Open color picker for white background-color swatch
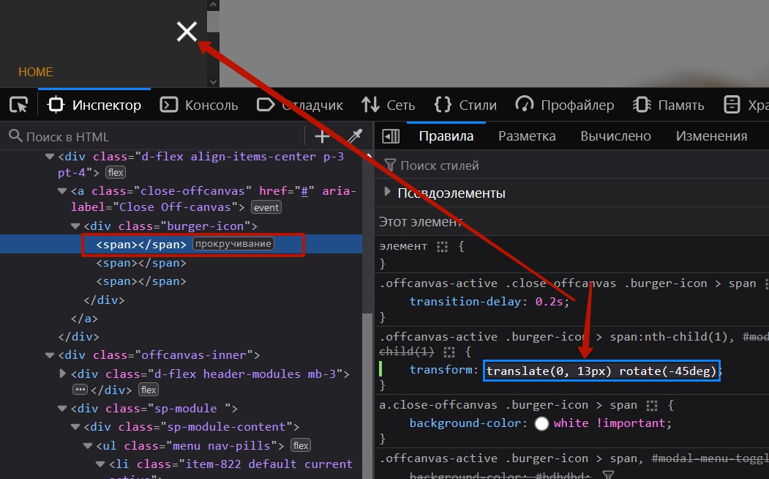Screen dimensions: 769x479 [542, 423]
